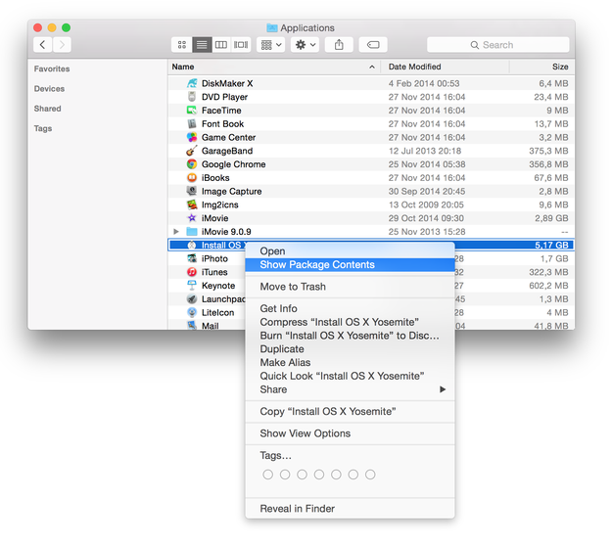Choose Reveal in Finder

[x=350, y=509]
